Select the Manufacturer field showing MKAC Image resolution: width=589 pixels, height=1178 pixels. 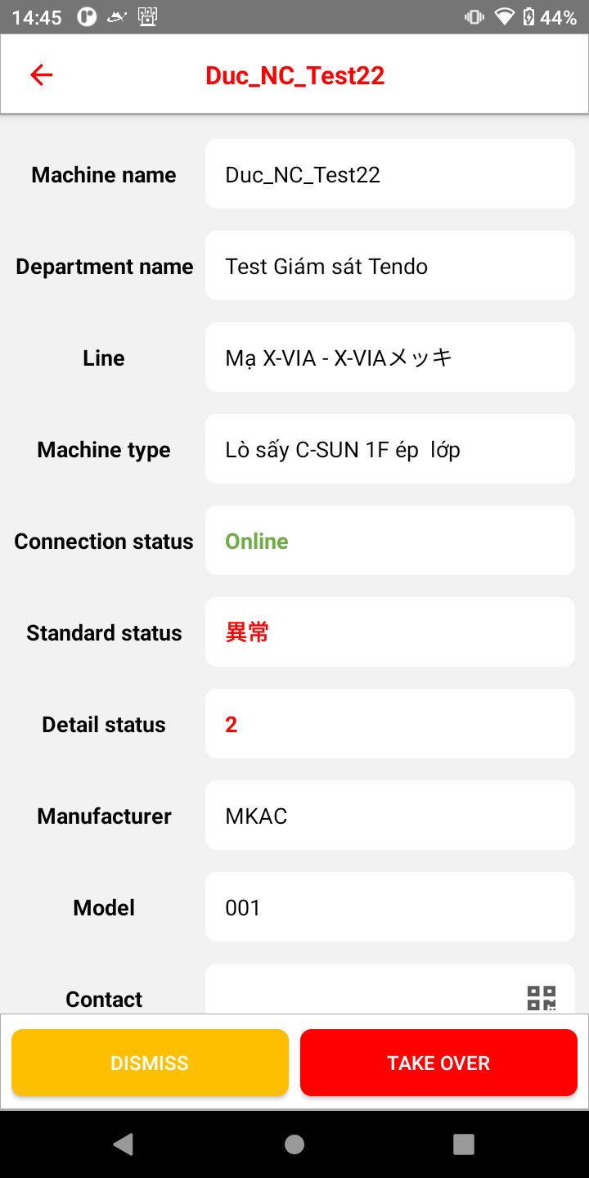389,816
